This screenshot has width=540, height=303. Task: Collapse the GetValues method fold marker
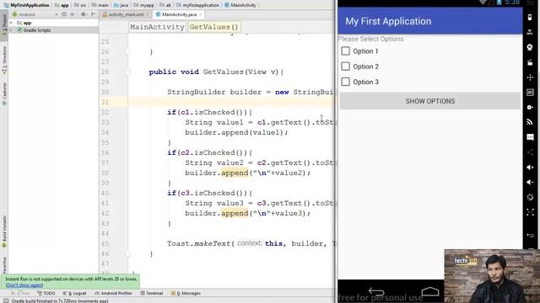(x=127, y=72)
